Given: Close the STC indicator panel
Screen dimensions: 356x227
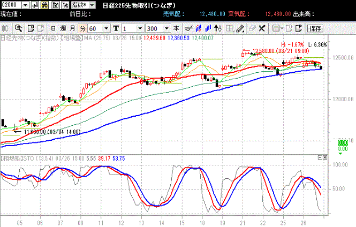Looking at the screenshot, I should click(325, 157).
